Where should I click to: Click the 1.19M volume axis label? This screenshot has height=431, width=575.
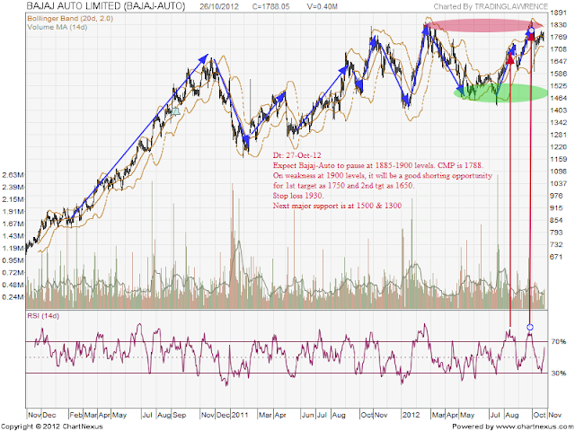[13, 248]
